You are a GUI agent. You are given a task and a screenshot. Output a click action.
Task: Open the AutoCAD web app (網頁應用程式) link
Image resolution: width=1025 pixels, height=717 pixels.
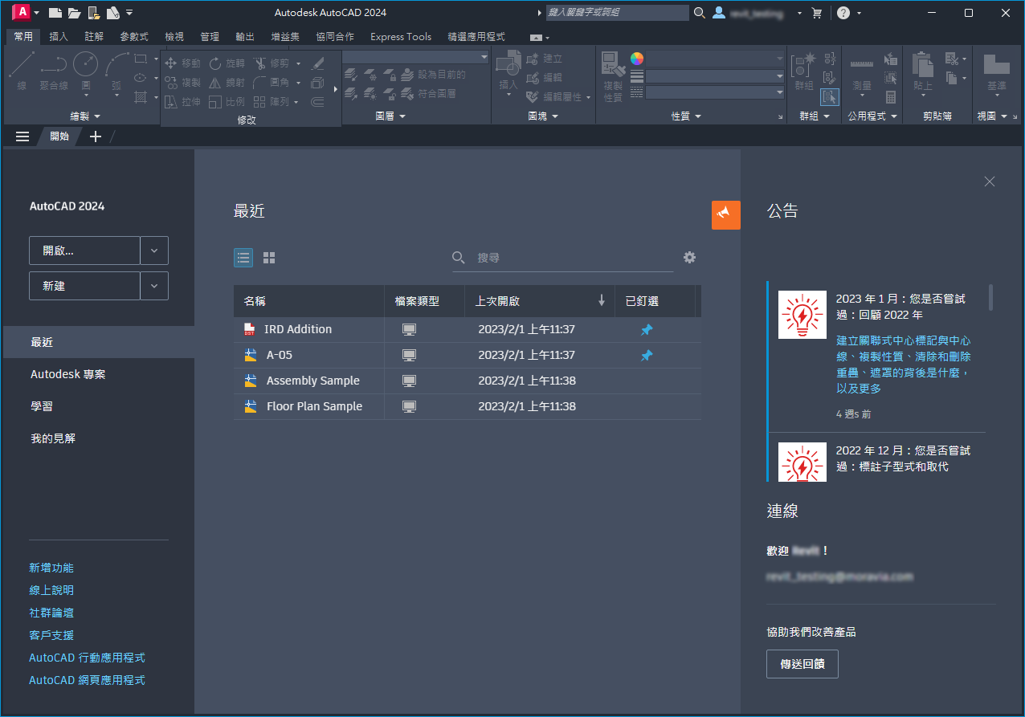(87, 680)
